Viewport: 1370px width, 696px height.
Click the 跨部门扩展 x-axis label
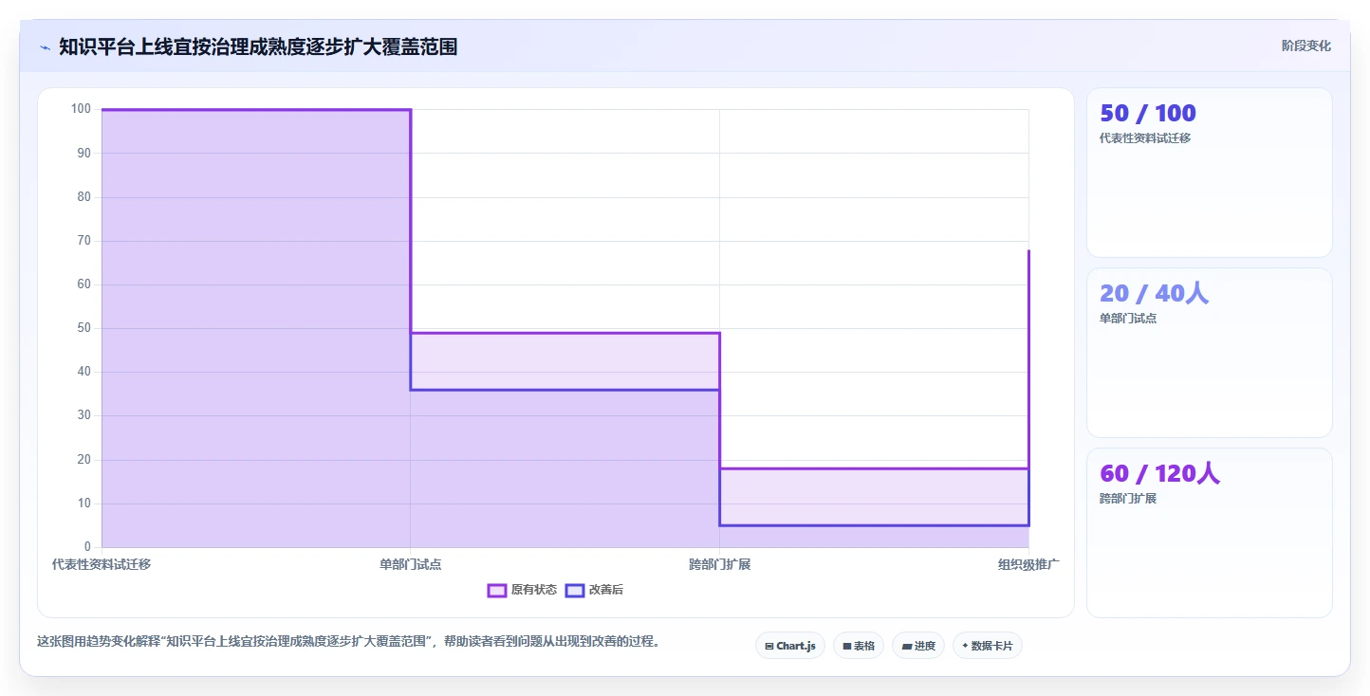(719, 564)
